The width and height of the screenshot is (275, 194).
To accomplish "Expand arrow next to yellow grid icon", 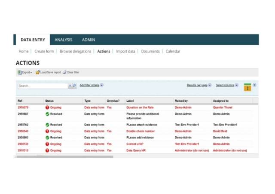I will [x=254, y=85].
